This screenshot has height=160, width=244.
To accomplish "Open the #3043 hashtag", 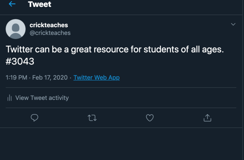I will point(20,61).
